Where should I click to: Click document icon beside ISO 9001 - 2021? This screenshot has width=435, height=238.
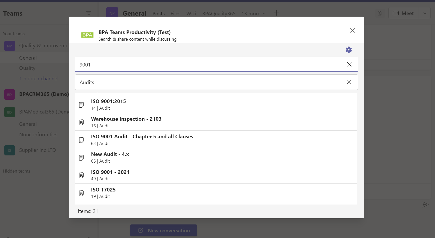tap(81, 175)
